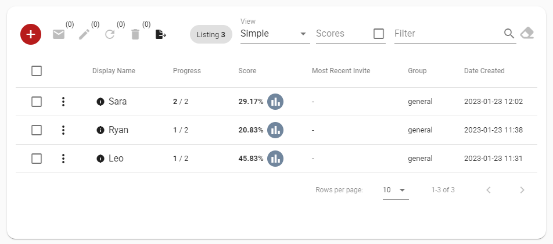Sort by the Date Created column
Image resolution: width=553 pixels, height=244 pixels.
[484, 71]
